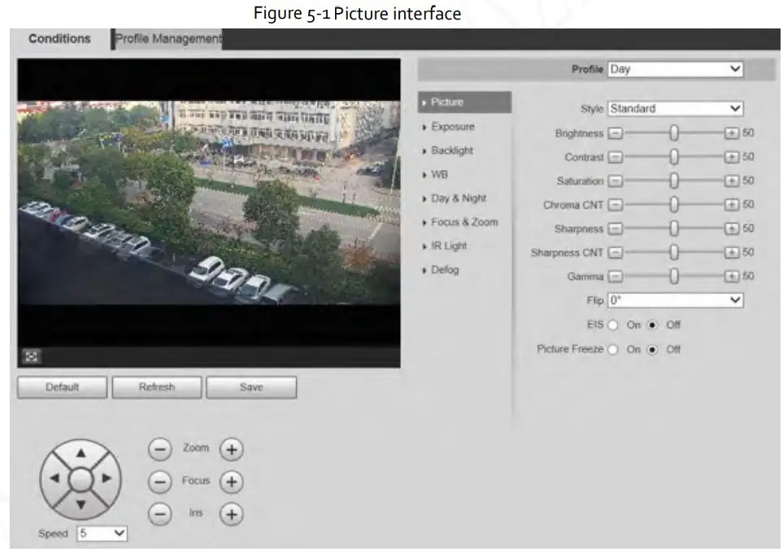
Task: Enable EIS by selecting On
Action: (611, 324)
